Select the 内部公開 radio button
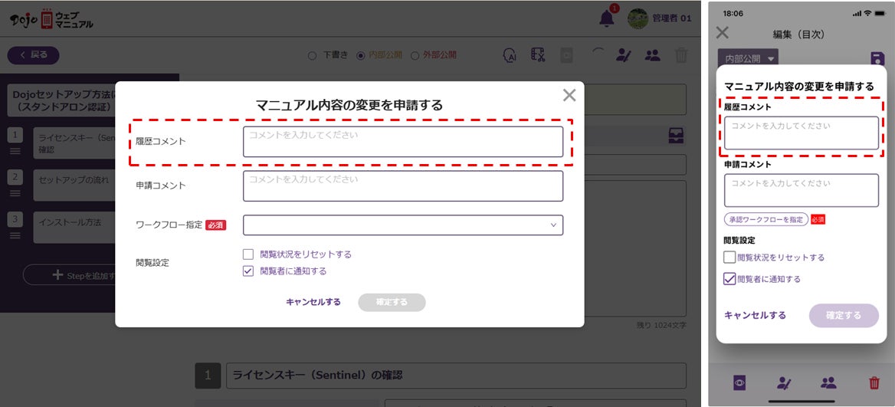The image size is (895, 407). pos(360,55)
